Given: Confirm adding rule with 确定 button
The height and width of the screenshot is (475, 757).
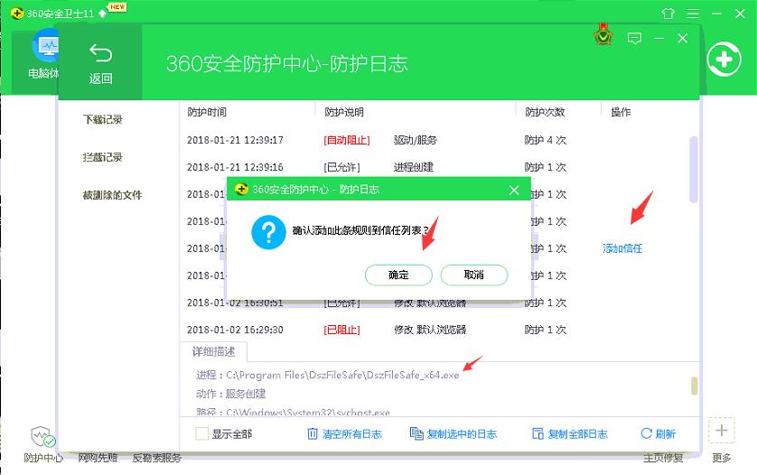Looking at the screenshot, I should point(398,275).
